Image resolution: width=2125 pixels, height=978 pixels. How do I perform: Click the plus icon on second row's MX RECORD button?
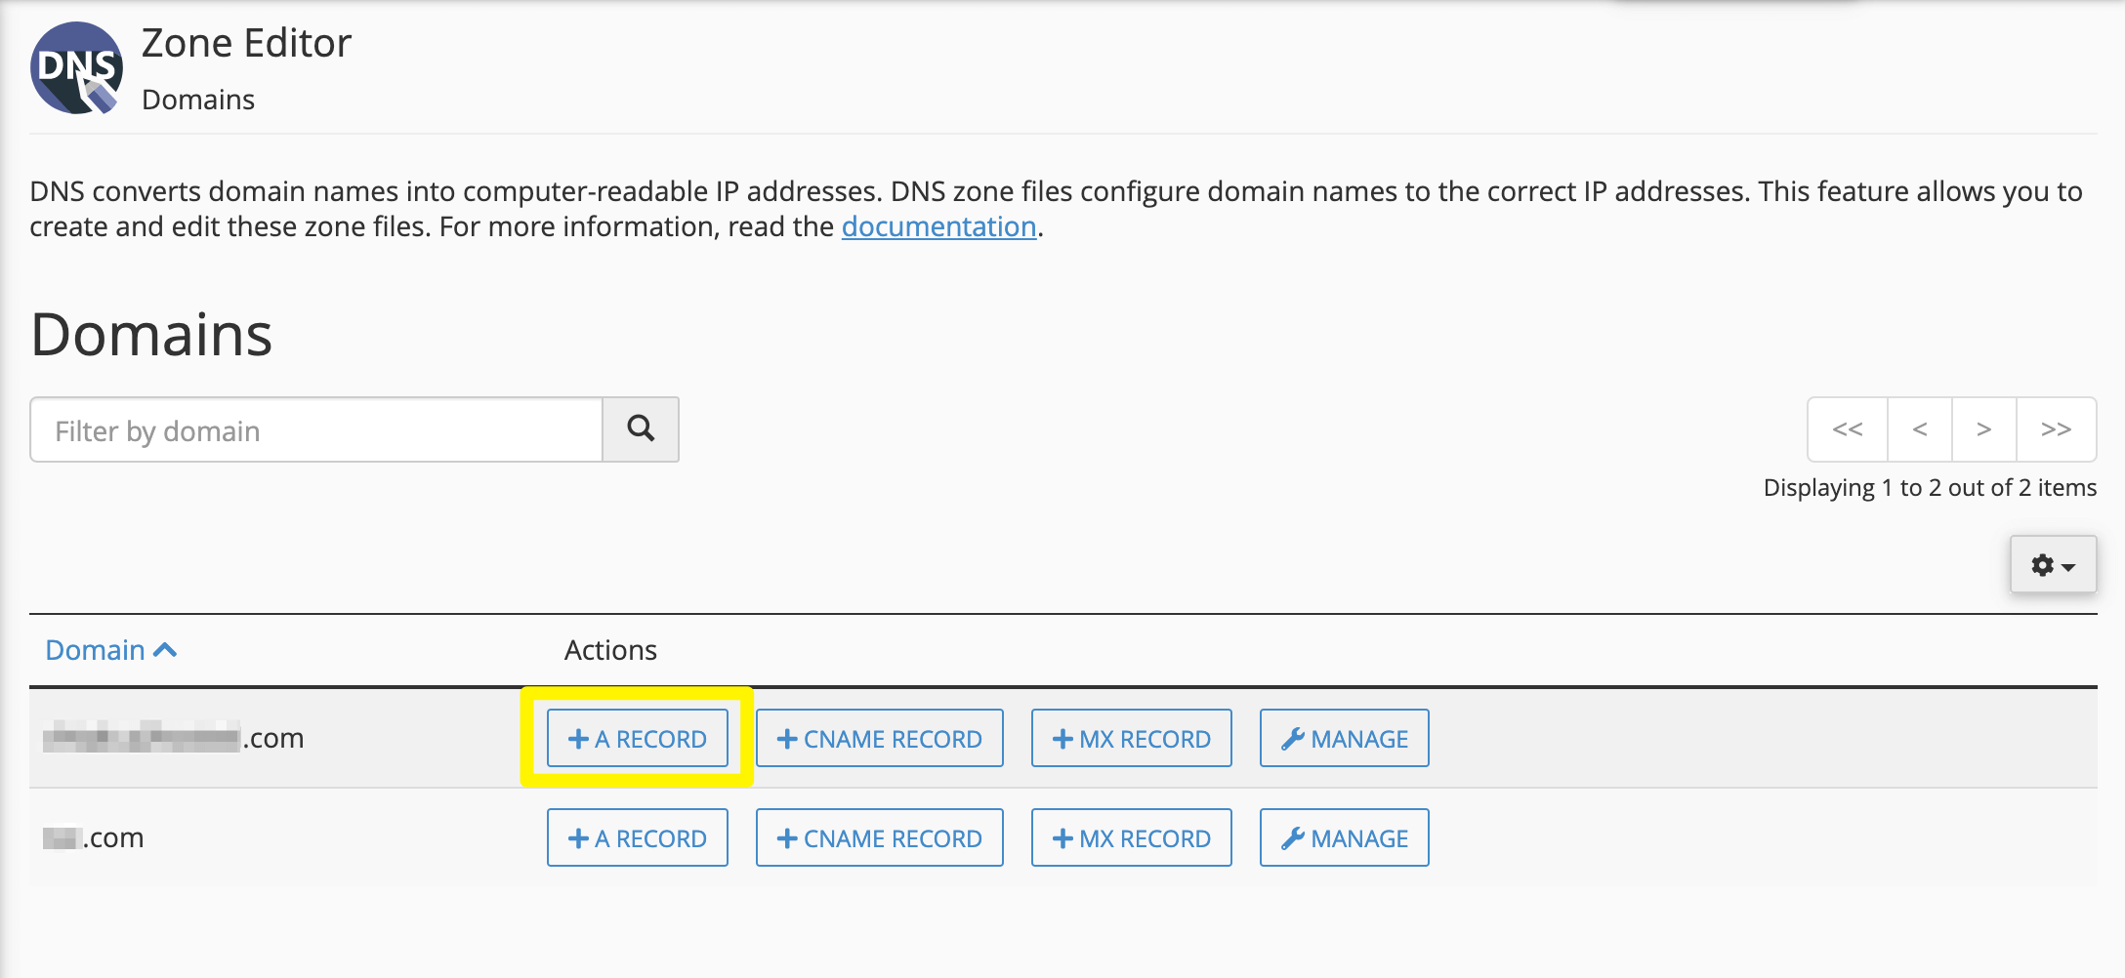click(x=1062, y=837)
